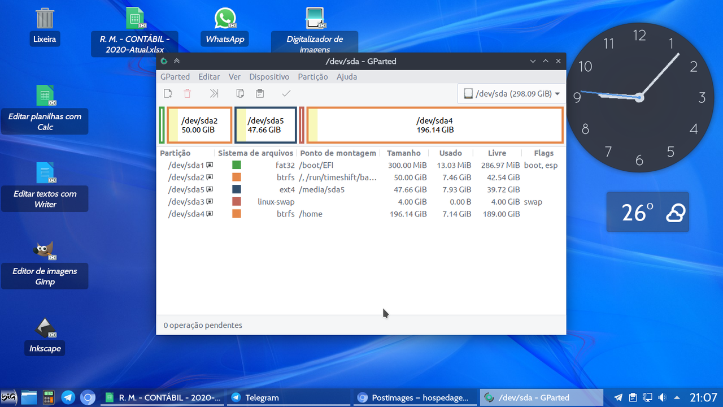Open Editar planilhas com Calc shortcut
The height and width of the screenshot is (407, 723).
[x=45, y=109]
